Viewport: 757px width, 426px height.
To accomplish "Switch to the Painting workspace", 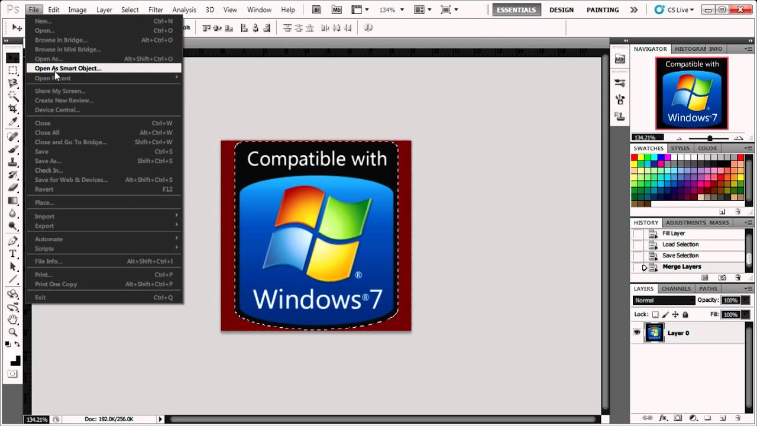I will (x=603, y=10).
